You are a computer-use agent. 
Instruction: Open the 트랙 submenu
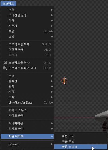[x=27, y=97]
